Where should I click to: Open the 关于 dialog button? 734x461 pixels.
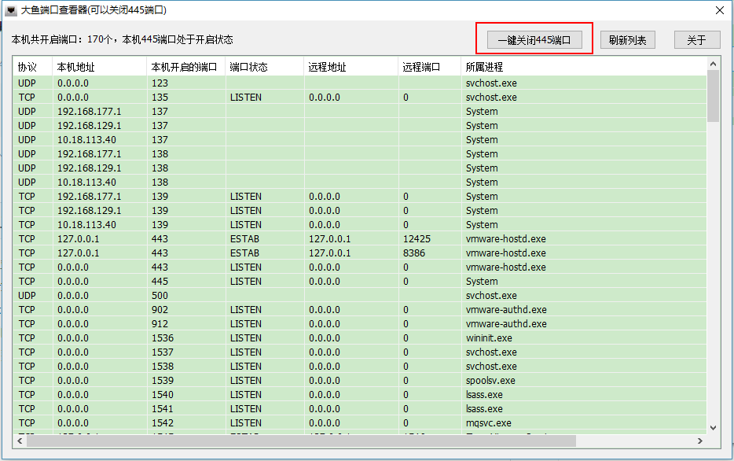click(x=696, y=40)
